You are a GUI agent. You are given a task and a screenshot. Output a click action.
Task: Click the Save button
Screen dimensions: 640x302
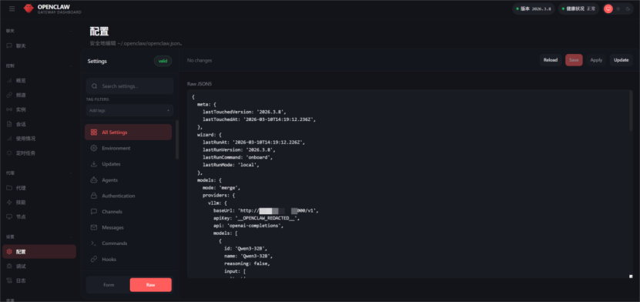(574, 60)
